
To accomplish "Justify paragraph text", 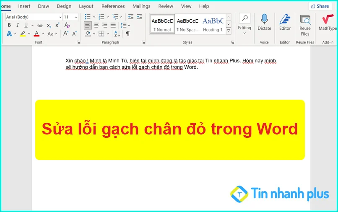I will tap(113, 26).
